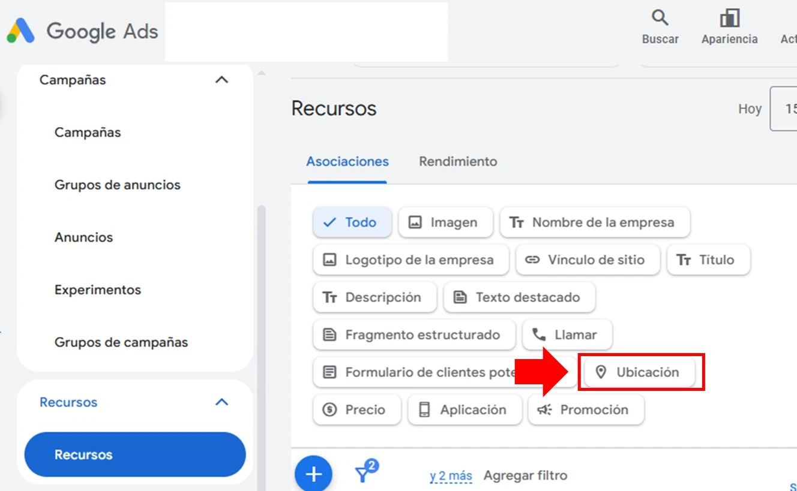Select the Asociaciones tab

(x=347, y=161)
